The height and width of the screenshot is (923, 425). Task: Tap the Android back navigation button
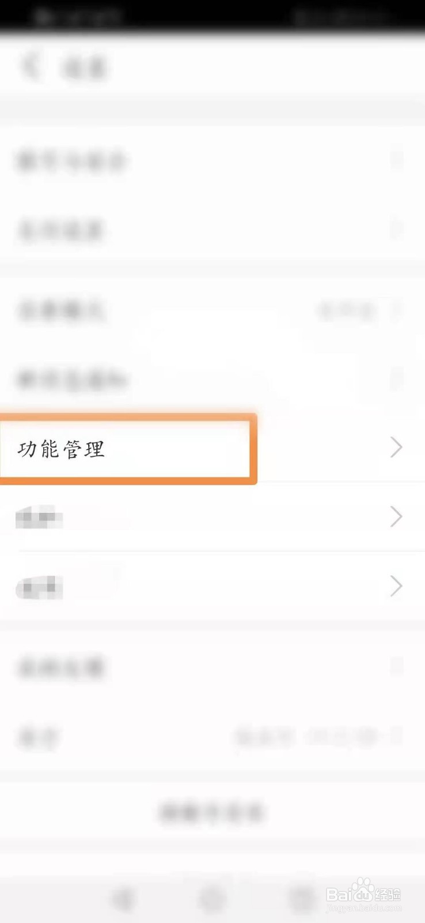pos(122,898)
